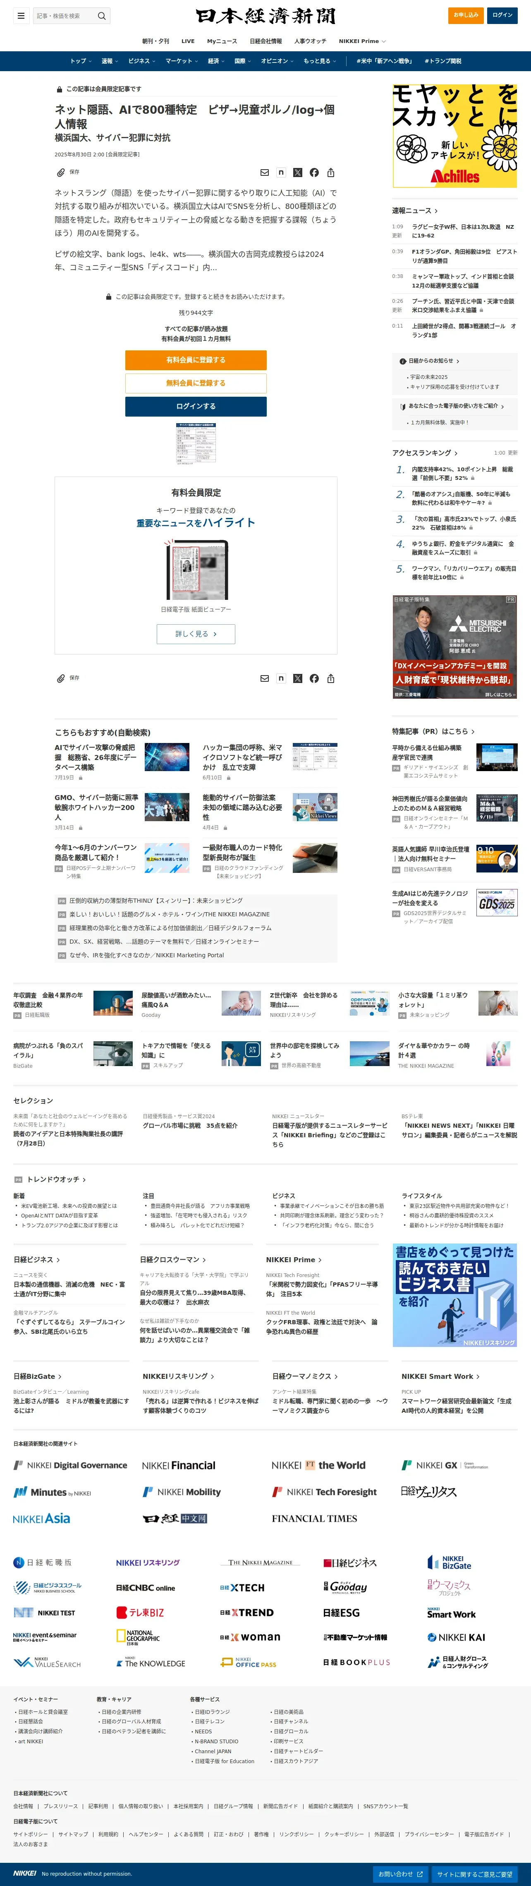Click share icon below member-limited box
Image resolution: width=531 pixels, height=1886 pixels.
coord(330,679)
